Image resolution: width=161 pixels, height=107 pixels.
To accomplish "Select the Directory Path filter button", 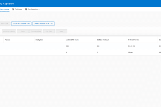I will coord(9,31).
